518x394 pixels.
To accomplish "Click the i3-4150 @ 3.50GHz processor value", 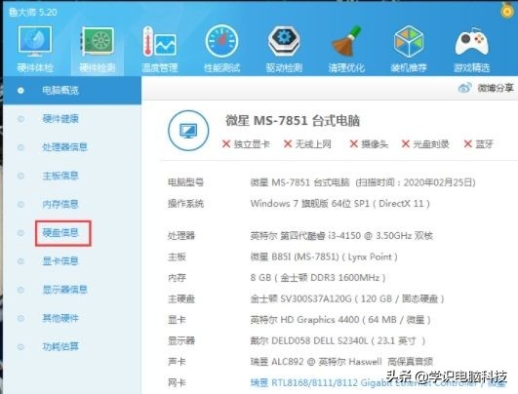I will [x=341, y=235].
